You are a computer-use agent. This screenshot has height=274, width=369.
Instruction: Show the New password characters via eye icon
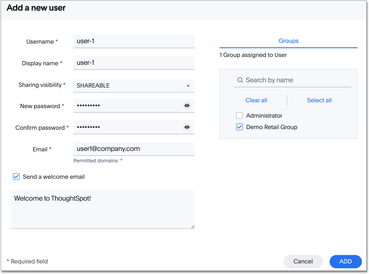pos(187,106)
